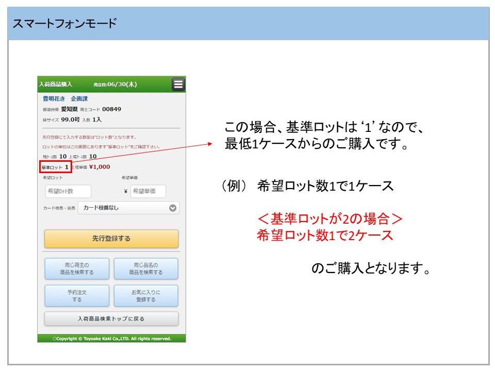Click the dropdown arrow on カード枝番なし
The height and width of the screenshot is (371, 495).
click(173, 208)
